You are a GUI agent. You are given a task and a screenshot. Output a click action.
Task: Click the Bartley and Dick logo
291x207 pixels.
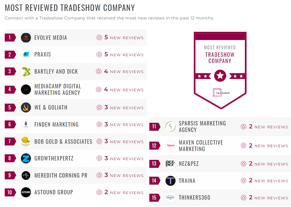click(x=26, y=72)
